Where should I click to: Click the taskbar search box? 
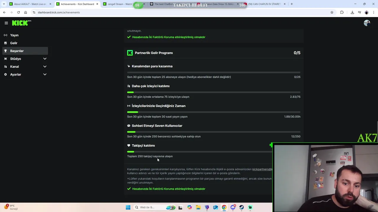tap(154, 207)
